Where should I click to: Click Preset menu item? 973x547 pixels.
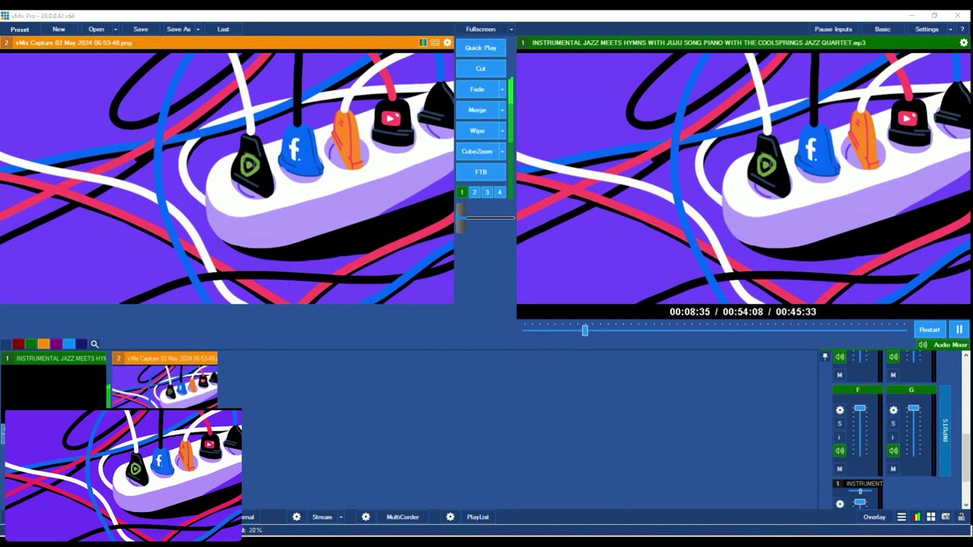coord(20,30)
